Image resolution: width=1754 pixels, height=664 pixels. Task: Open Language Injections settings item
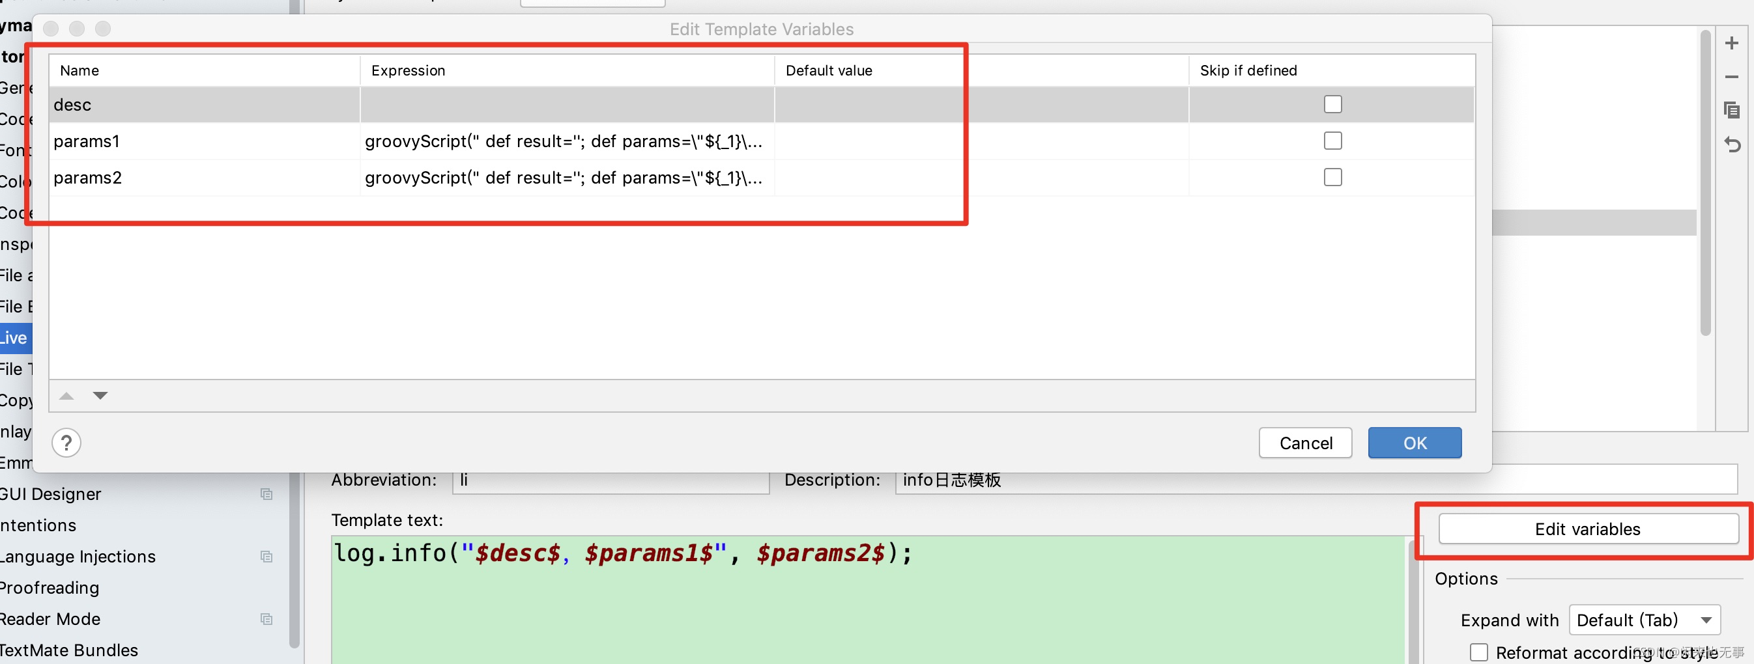pyautogui.click(x=78, y=557)
